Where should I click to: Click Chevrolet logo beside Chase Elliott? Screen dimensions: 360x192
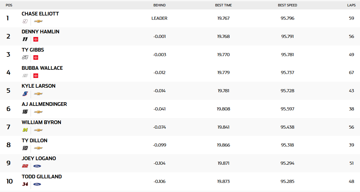tap(38, 21)
